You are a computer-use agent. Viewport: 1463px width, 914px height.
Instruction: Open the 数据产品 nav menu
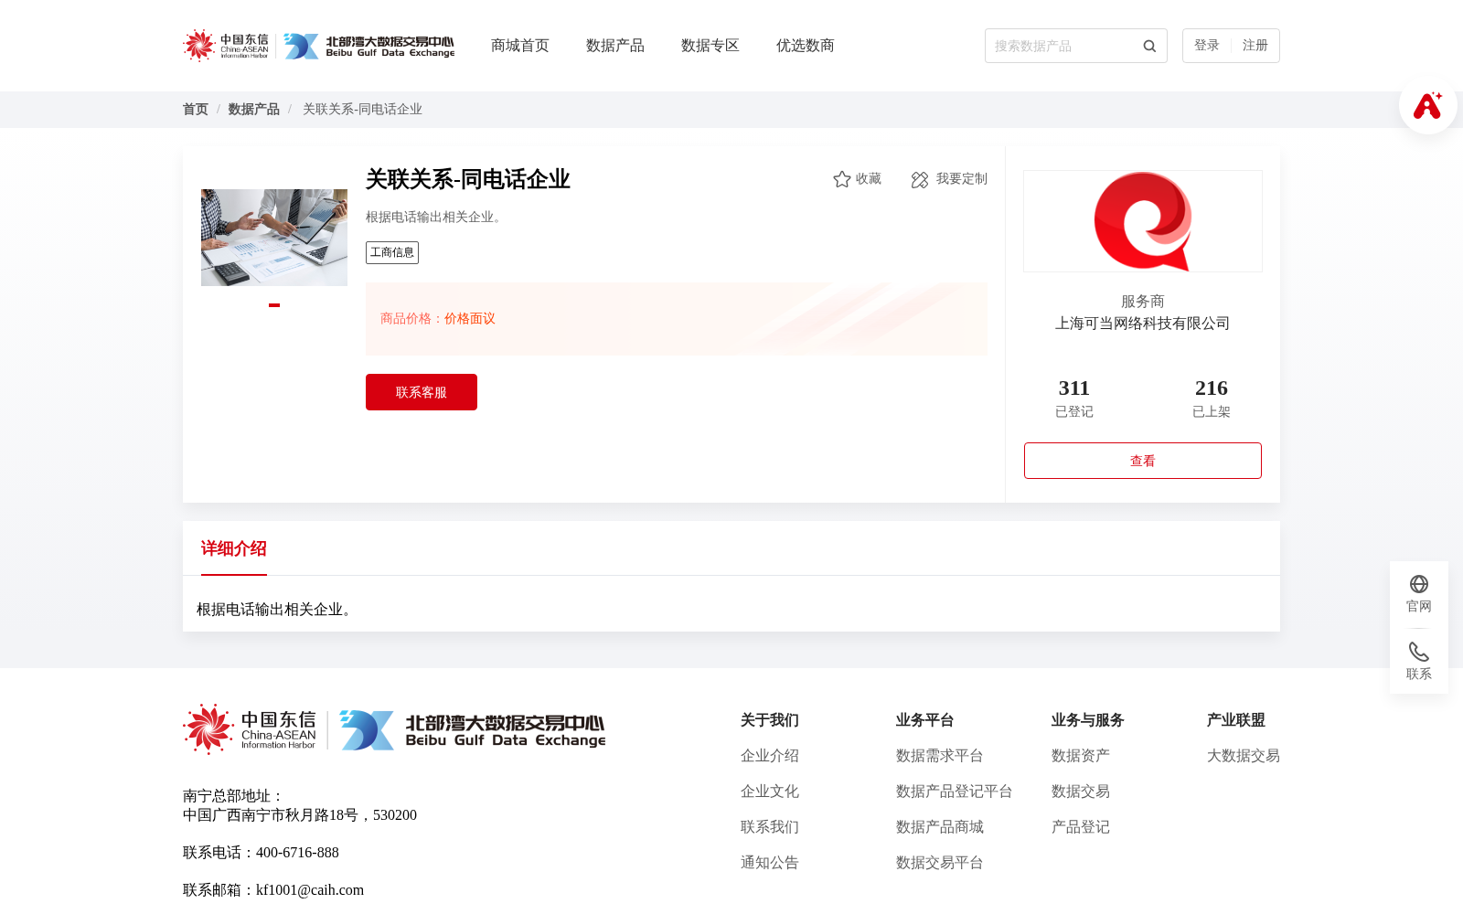[615, 46]
